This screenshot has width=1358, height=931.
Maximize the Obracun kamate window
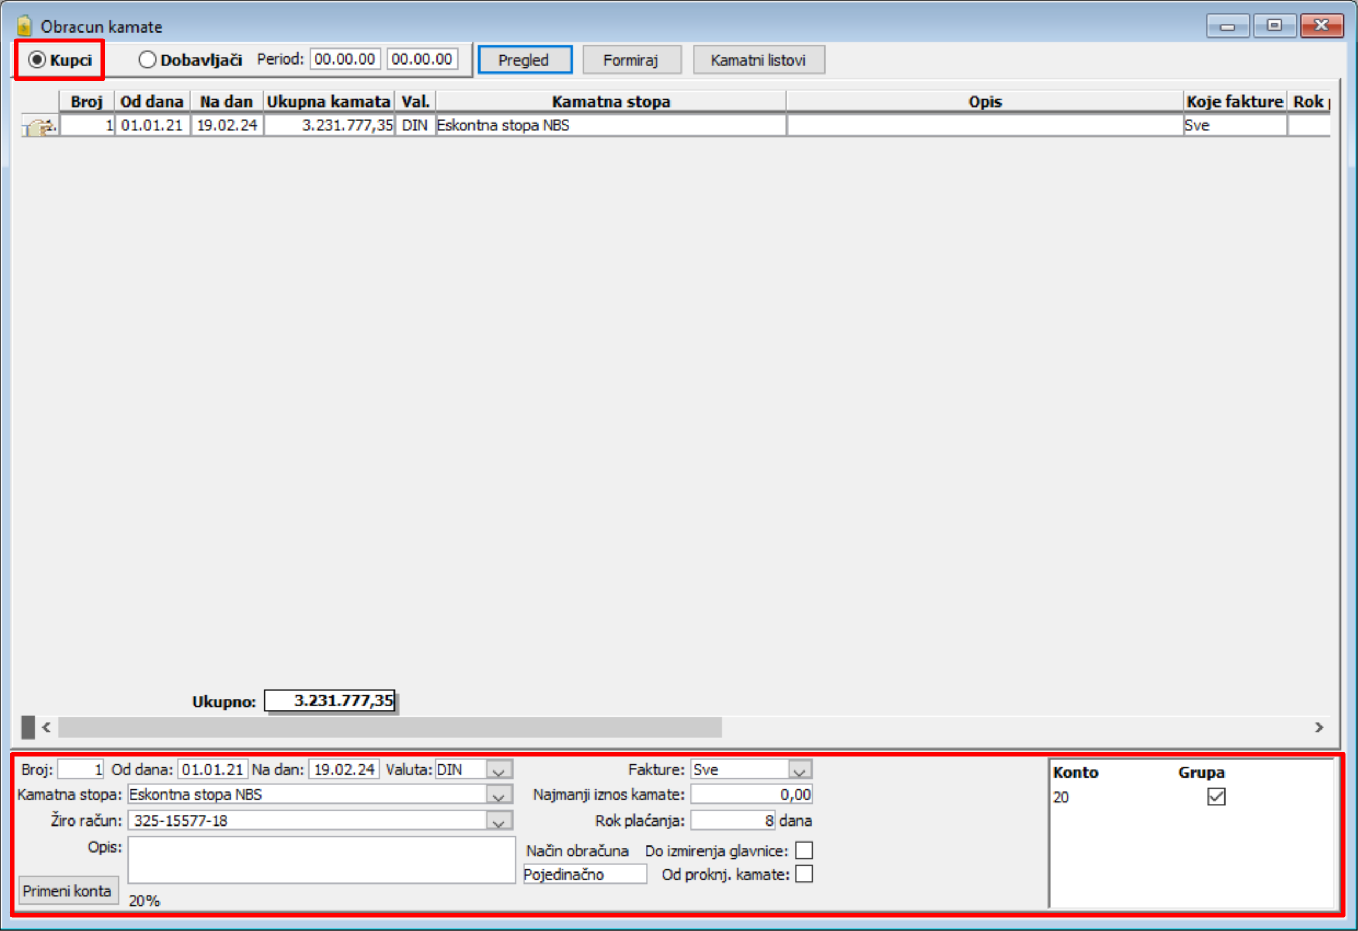pyautogui.click(x=1275, y=26)
